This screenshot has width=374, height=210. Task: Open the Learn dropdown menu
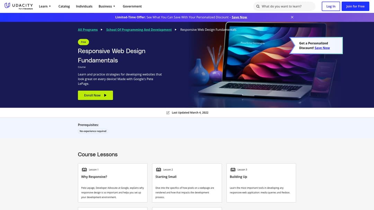(45, 7)
